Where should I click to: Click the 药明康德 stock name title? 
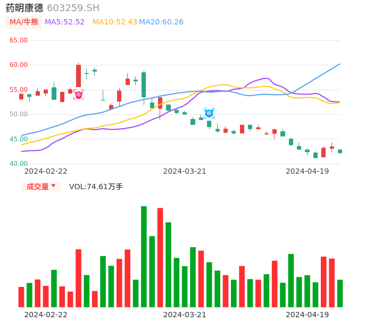pos(24,8)
